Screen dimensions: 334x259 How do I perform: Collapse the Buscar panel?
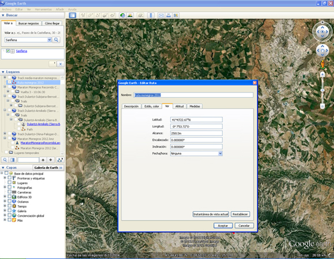3,16
